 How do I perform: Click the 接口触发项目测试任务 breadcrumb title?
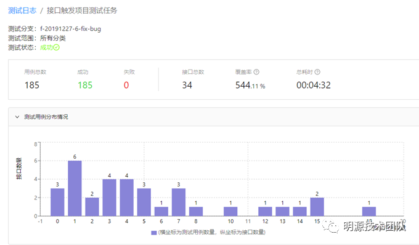pos(82,10)
